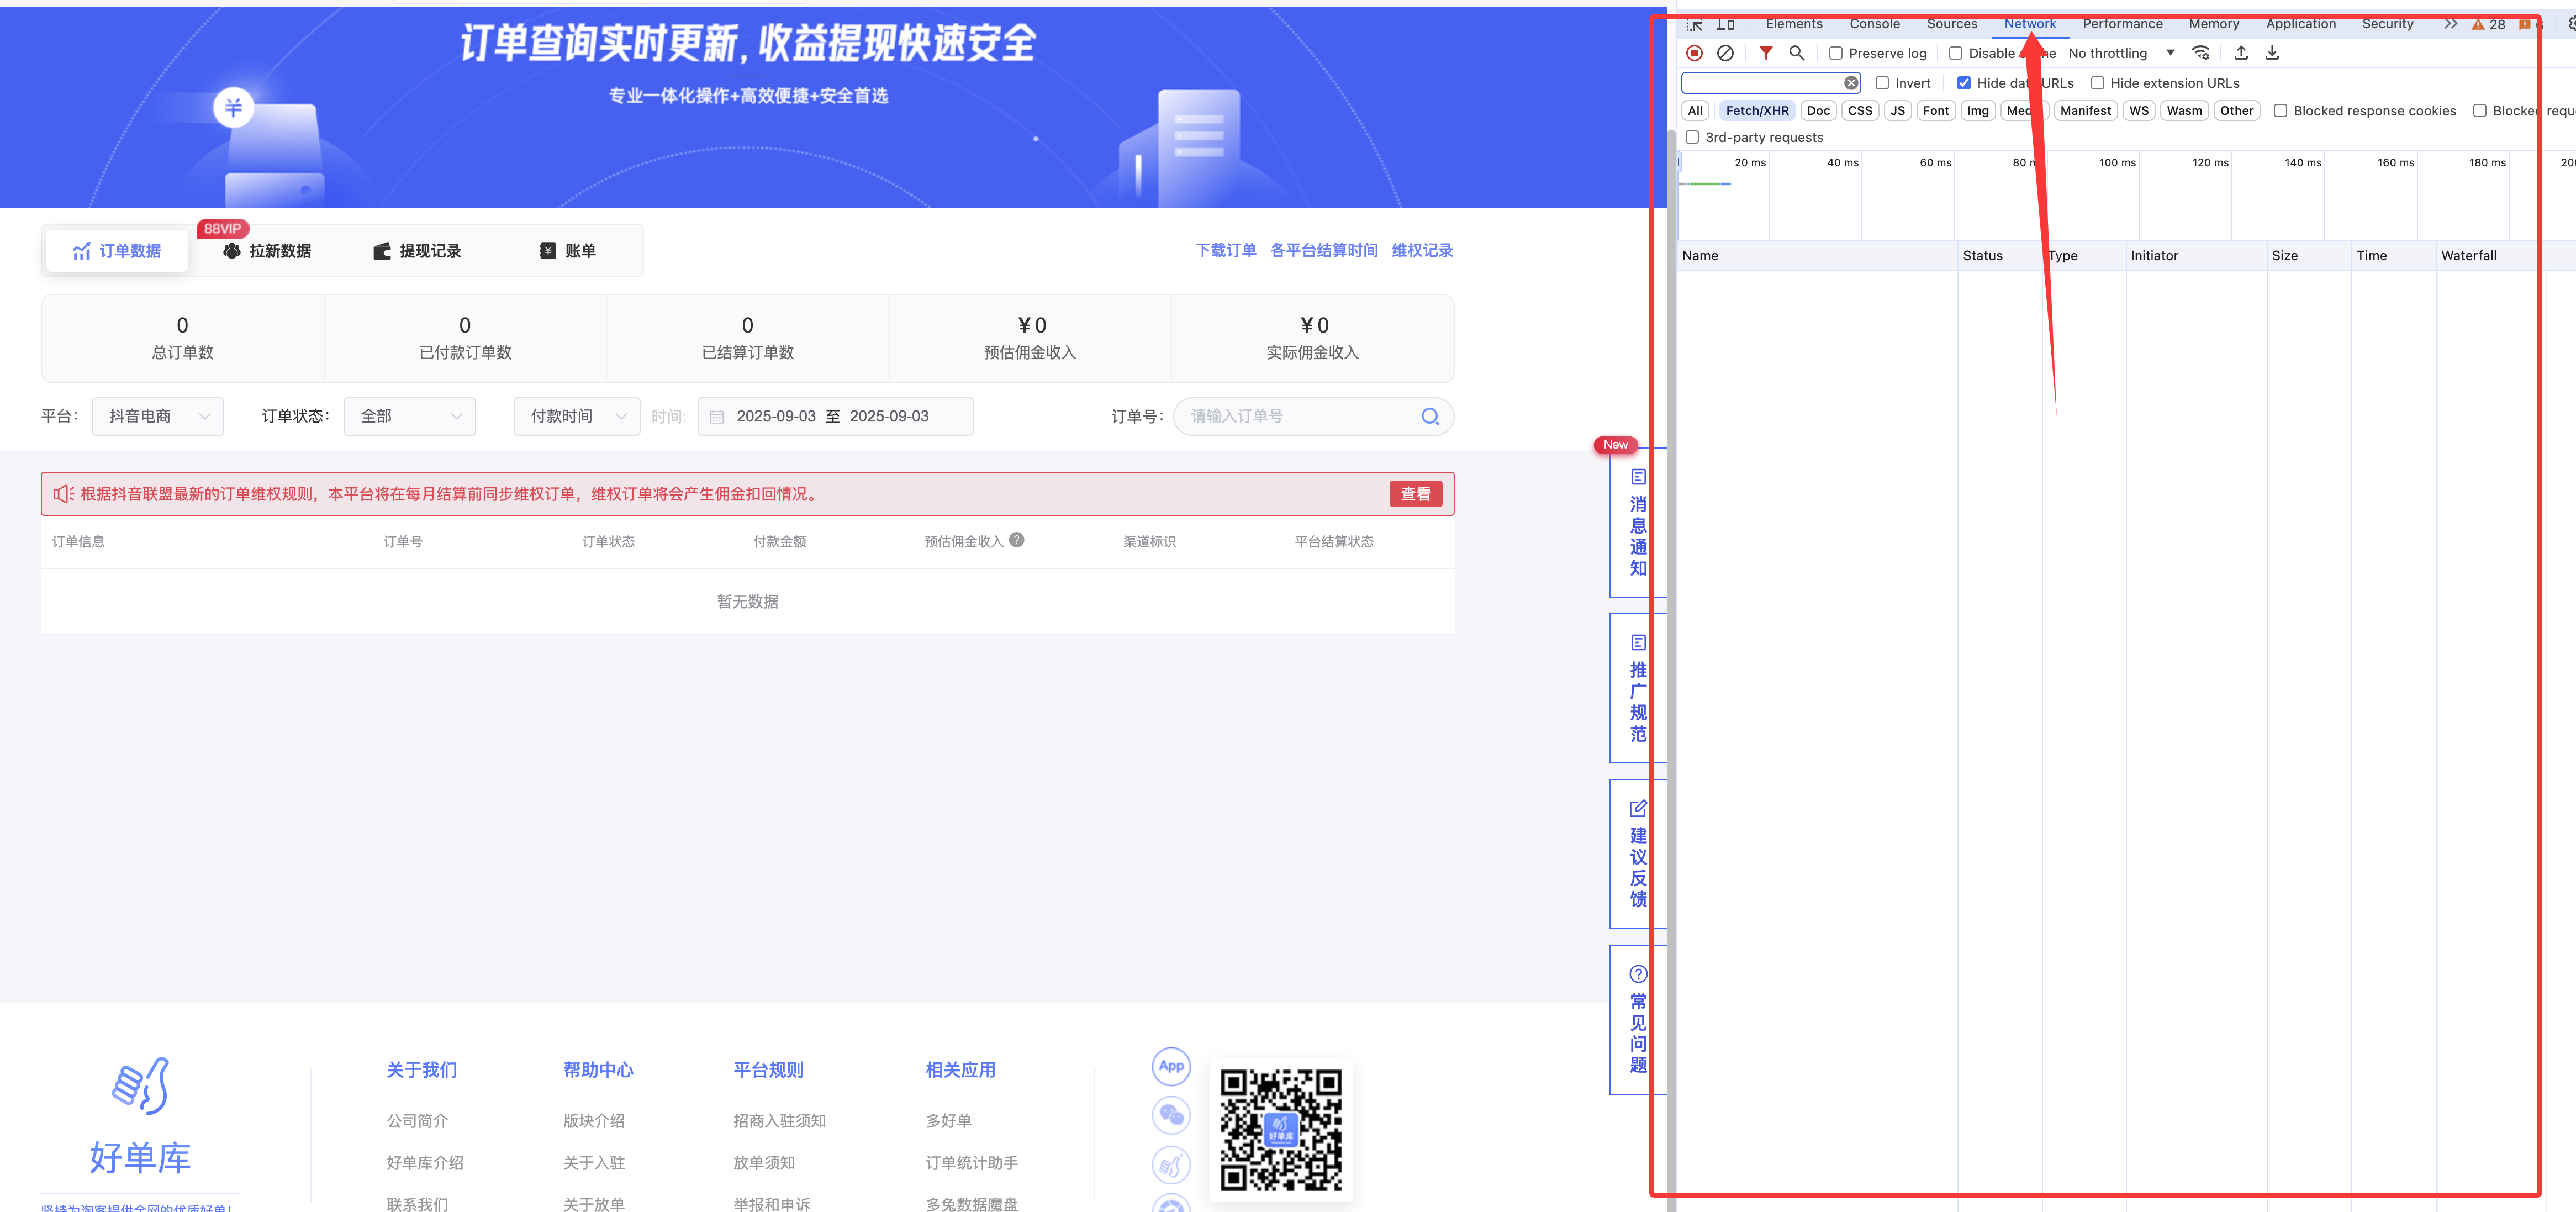Image resolution: width=2576 pixels, height=1212 pixels.
Task: Click the order number search icon
Action: coord(1430,416)
